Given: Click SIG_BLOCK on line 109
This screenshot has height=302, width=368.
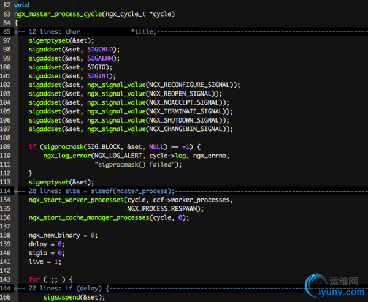Looking at the screenshot, I should [104, 147].
